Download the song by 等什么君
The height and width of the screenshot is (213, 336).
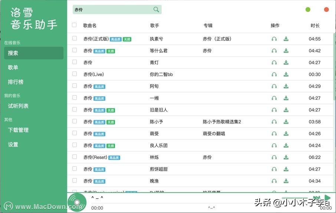(286, 51)
